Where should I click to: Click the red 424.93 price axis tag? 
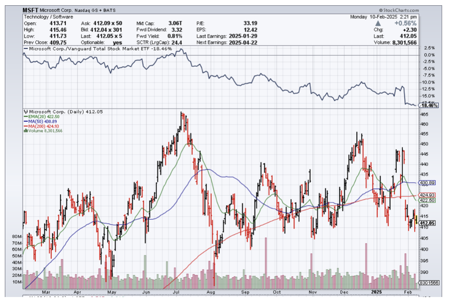click(x=429, y=195)
